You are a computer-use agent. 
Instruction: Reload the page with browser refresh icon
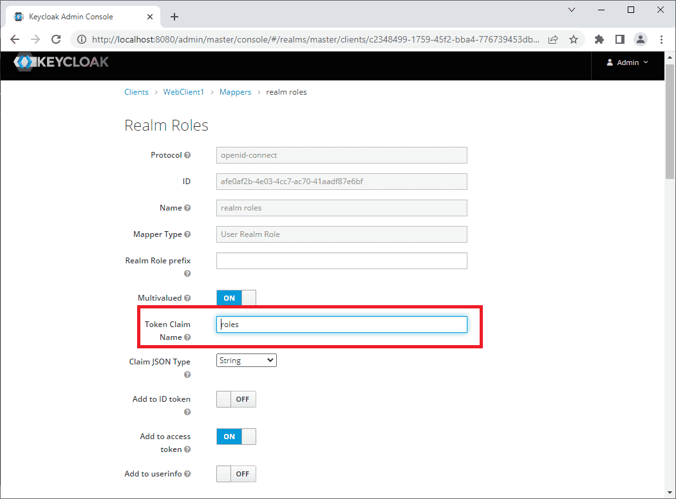56,39
